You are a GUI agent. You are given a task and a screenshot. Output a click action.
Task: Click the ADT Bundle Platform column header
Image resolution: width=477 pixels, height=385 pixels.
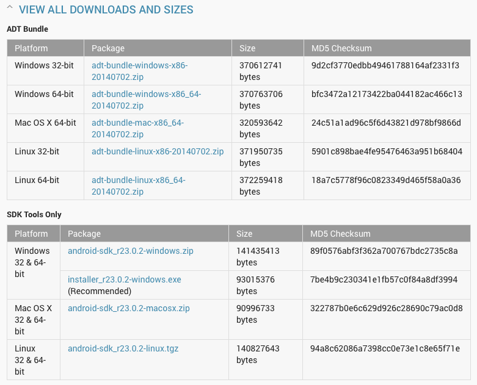point(45,48)
